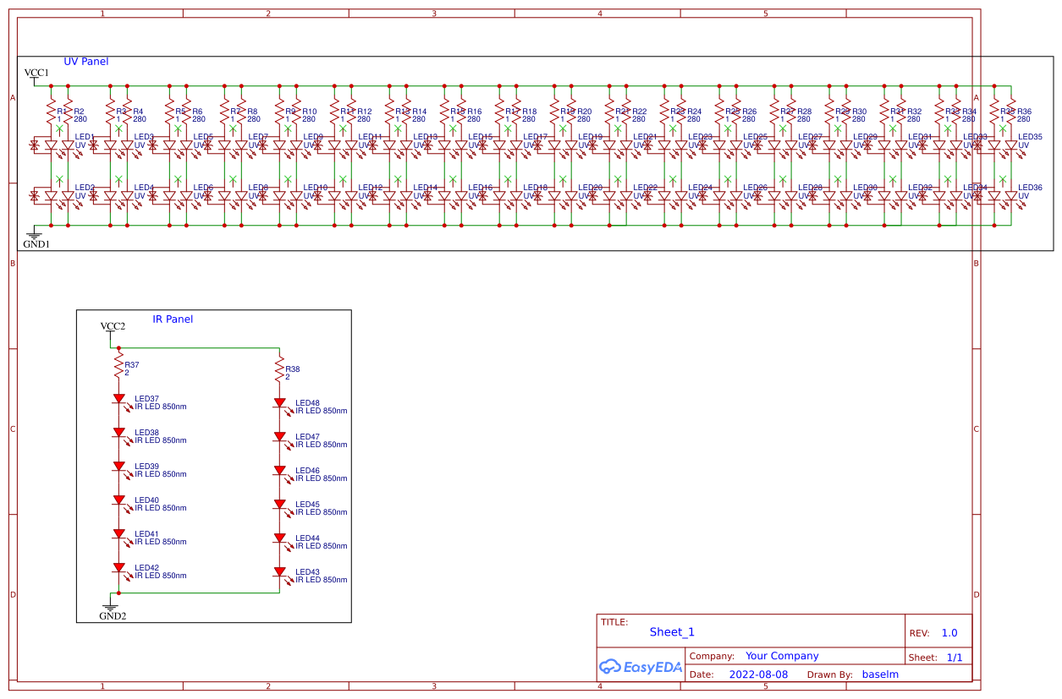Click the Your Company field
Image resolution: width=1062 pixels, height=699 pixels.
pos(782,656)
